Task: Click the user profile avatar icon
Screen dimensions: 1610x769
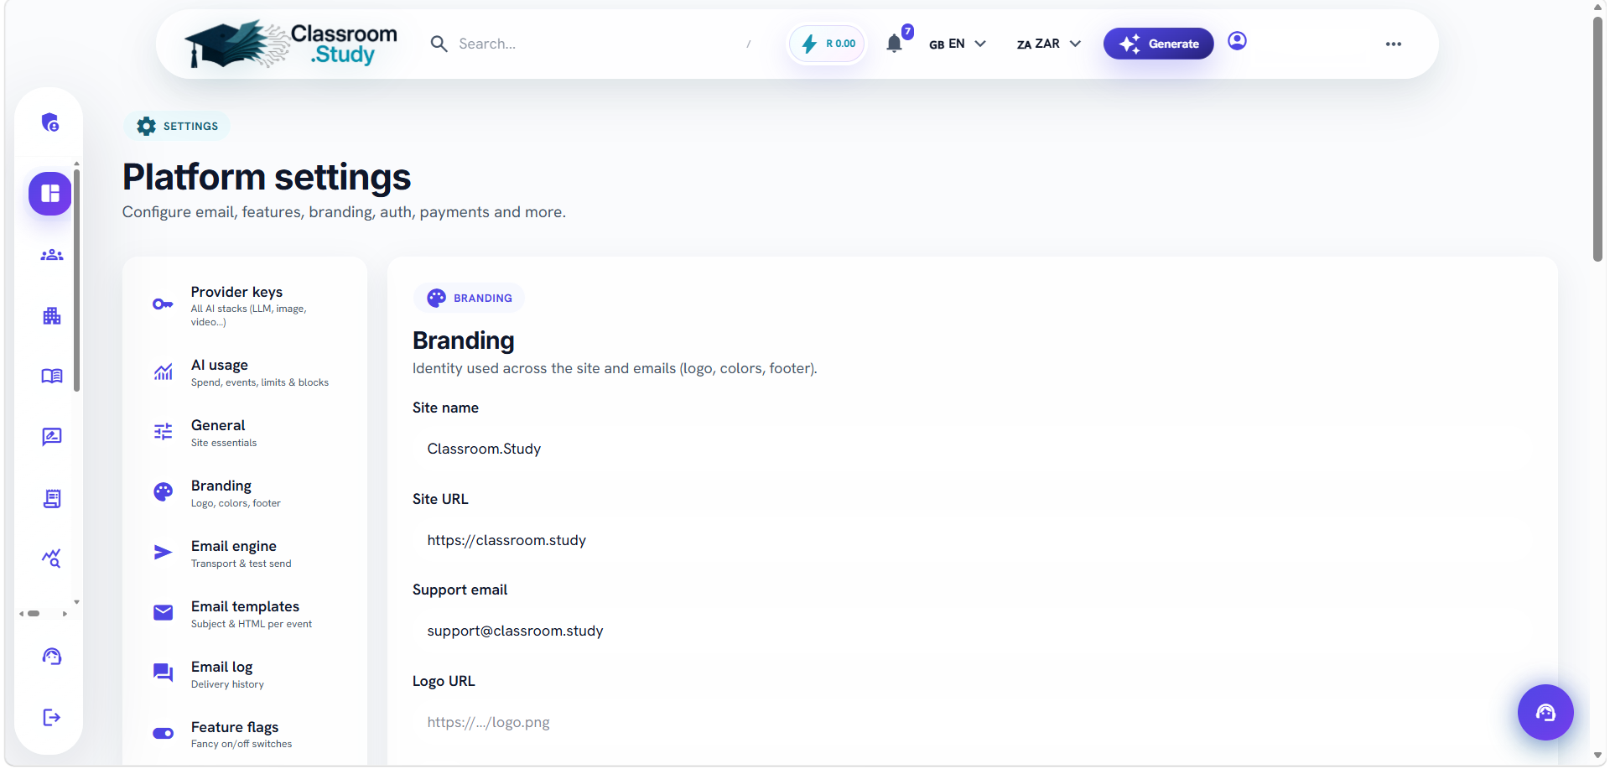Action: [1237, 41]
